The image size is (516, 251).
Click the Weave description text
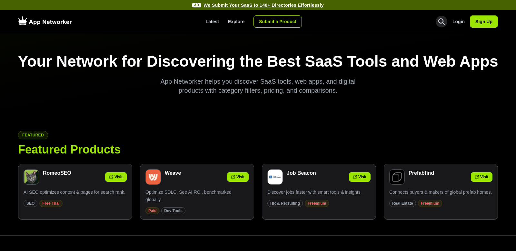click(x=188, y=196)
